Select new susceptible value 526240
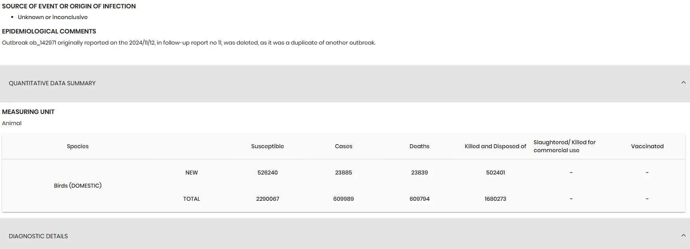 tap(268, 173)
